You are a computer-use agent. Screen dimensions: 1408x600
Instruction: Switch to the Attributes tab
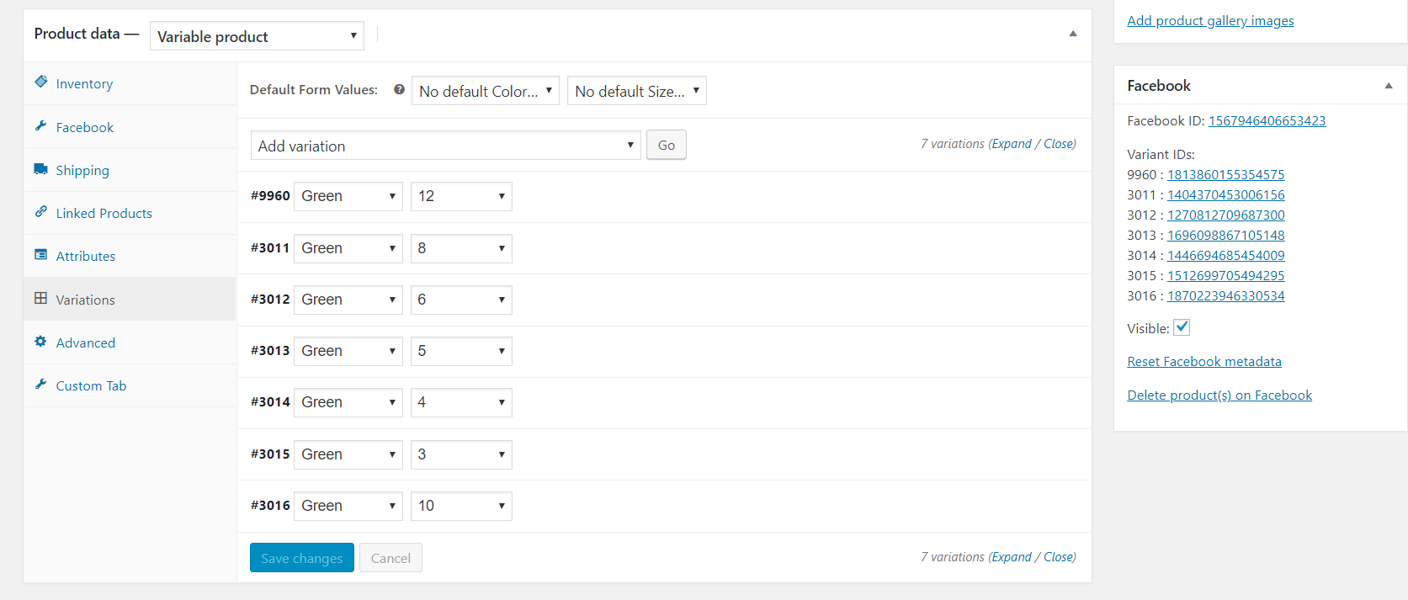[130, 256]
